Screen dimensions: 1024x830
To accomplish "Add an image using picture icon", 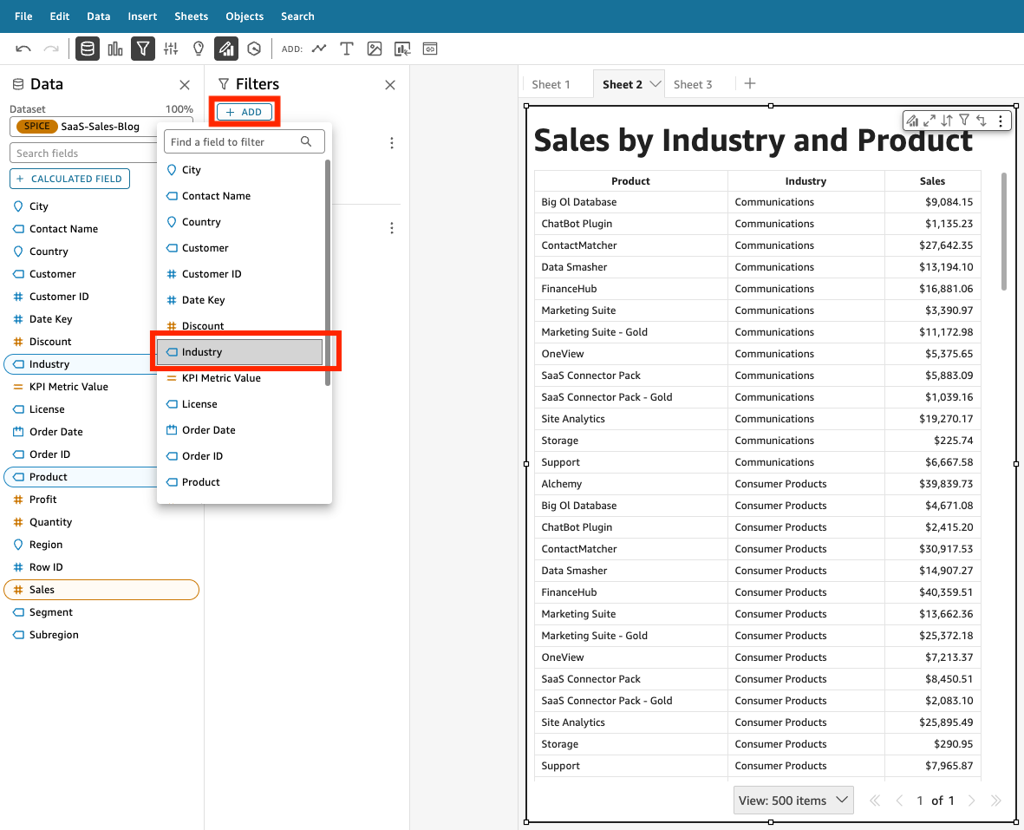I will pyautogui.click(x=375, y=49).
